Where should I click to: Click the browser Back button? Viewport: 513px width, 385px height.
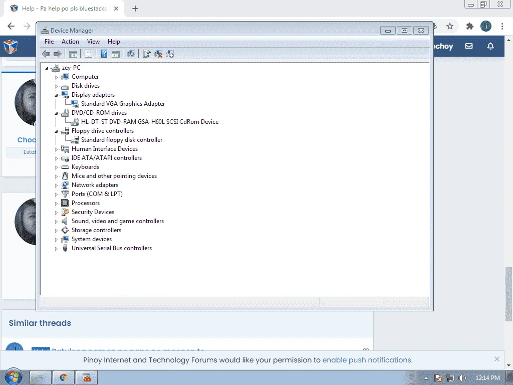coord(11,26)
